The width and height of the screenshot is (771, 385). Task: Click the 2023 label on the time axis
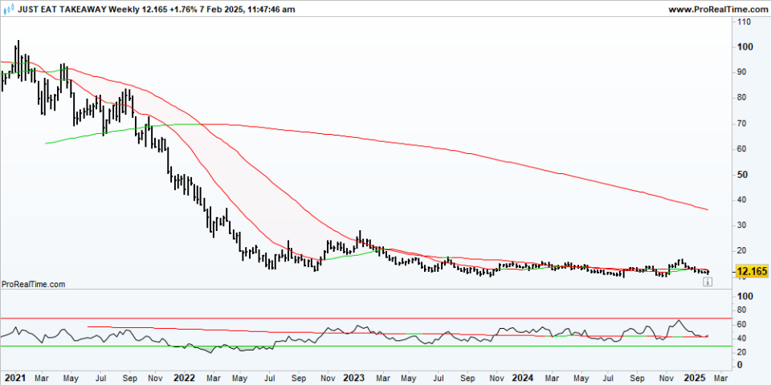pyautogui.click(x=353, y=378)
